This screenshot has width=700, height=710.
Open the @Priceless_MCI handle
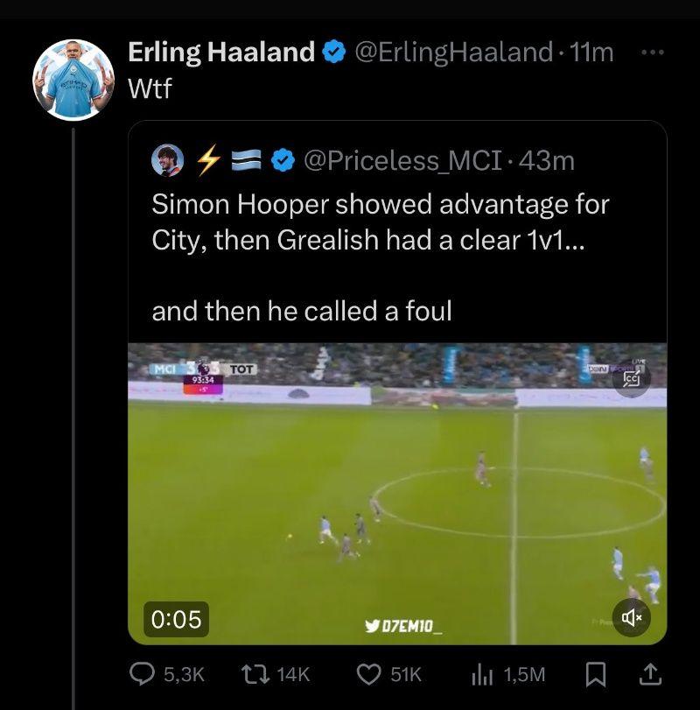[x=403, y=160]
